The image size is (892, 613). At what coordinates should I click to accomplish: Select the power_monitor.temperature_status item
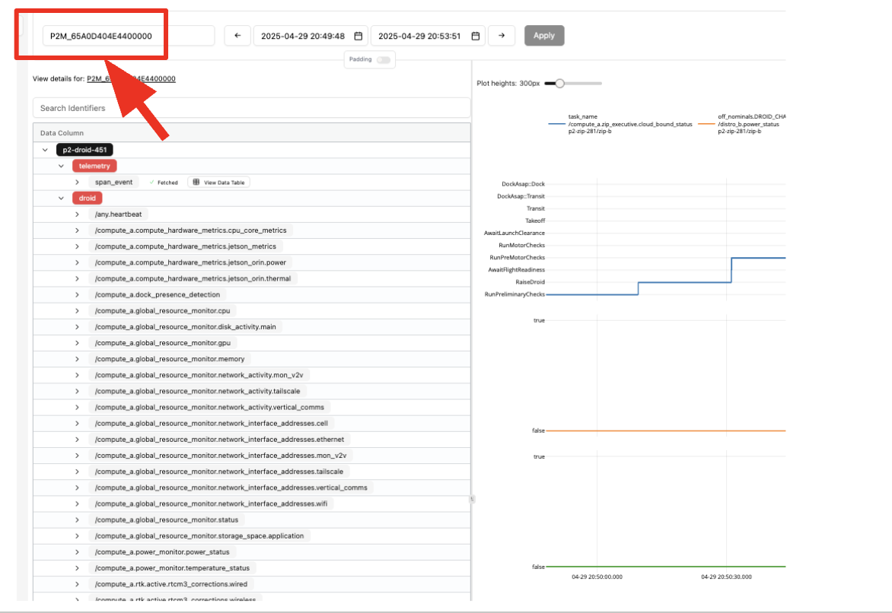[x=172, y=568]
